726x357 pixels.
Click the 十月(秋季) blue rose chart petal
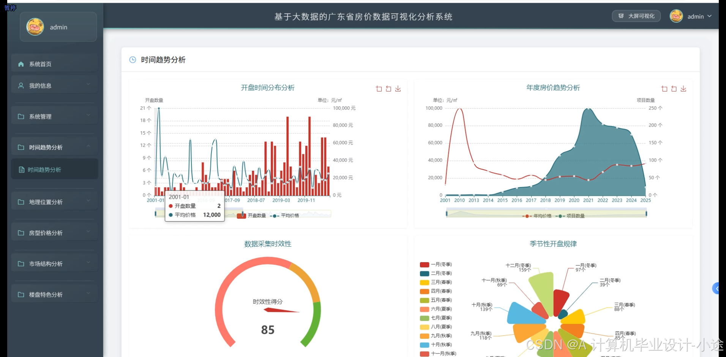[x=524, y=313]
